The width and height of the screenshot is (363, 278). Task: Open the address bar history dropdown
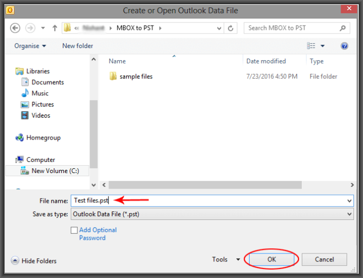coord(219,28)
